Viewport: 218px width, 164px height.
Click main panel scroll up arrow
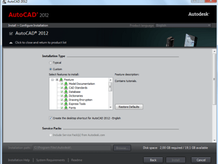(215, 51)
